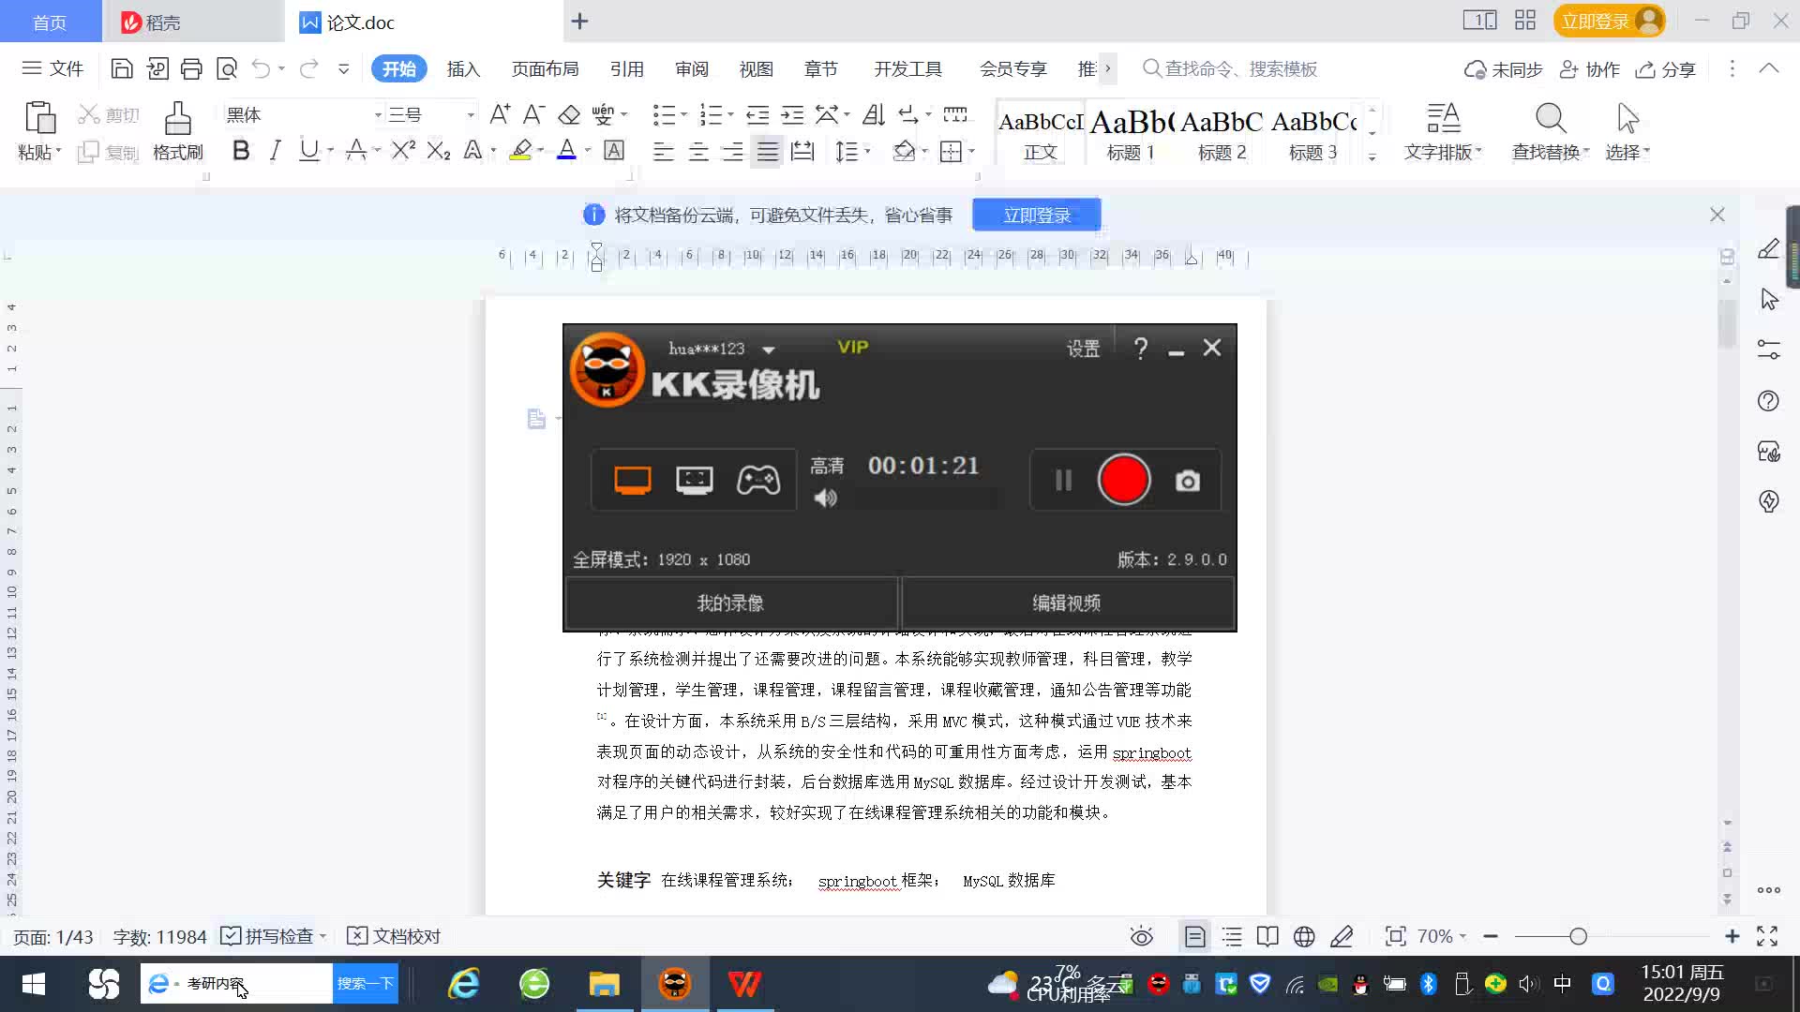Click the clear formatting eraser icon
The height and width of the screenshot is (1012, 1800).
(569, 115)
